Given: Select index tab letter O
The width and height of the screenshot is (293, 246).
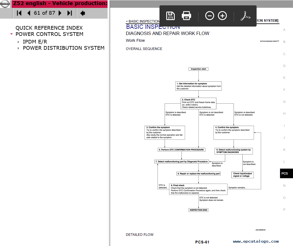Looking at the screenshot, I should [x=284, y=198].
